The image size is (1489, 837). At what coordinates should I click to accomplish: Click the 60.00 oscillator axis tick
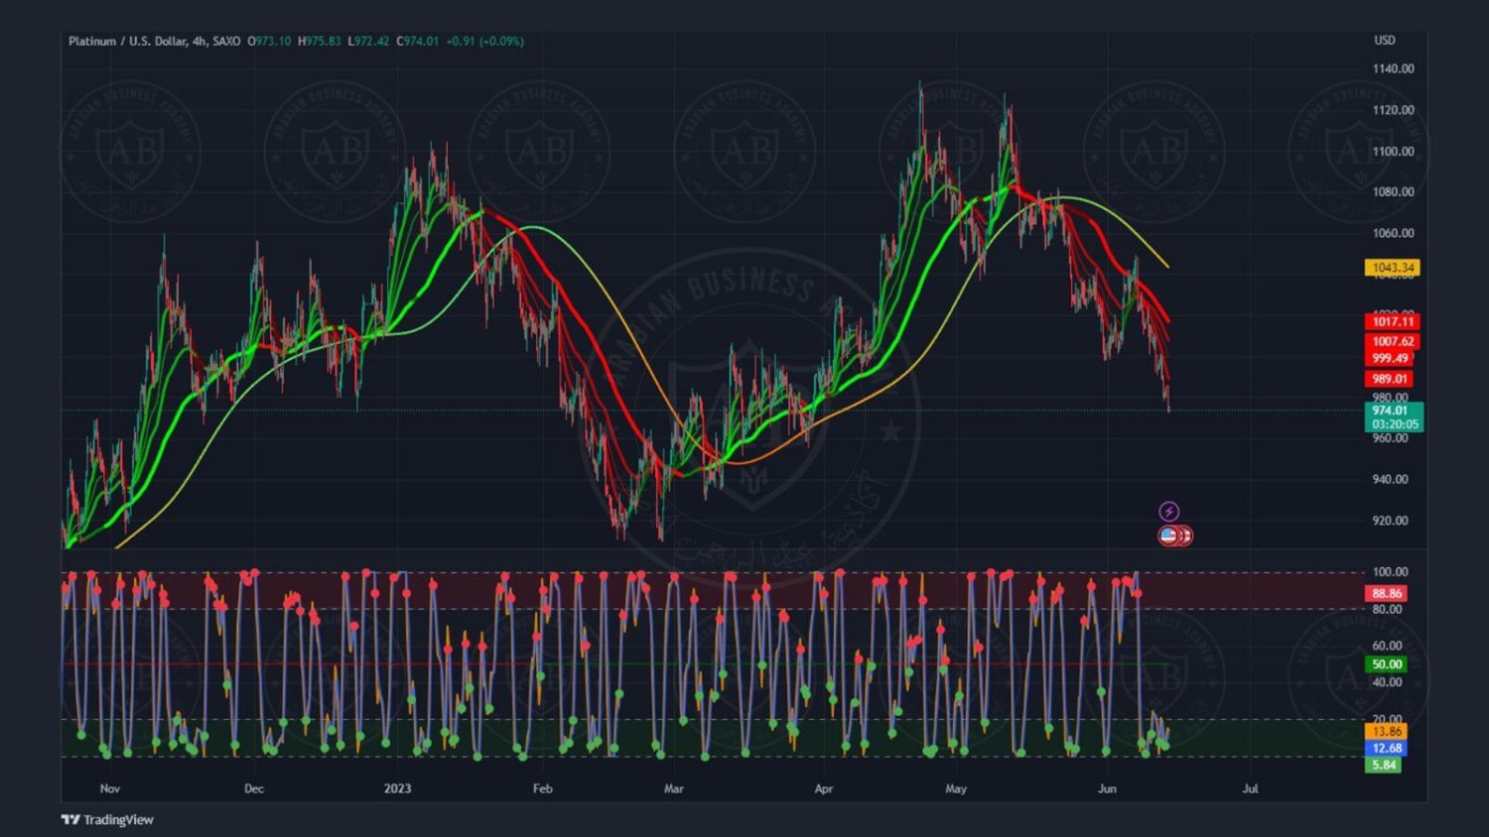(x=1387, y=646)
